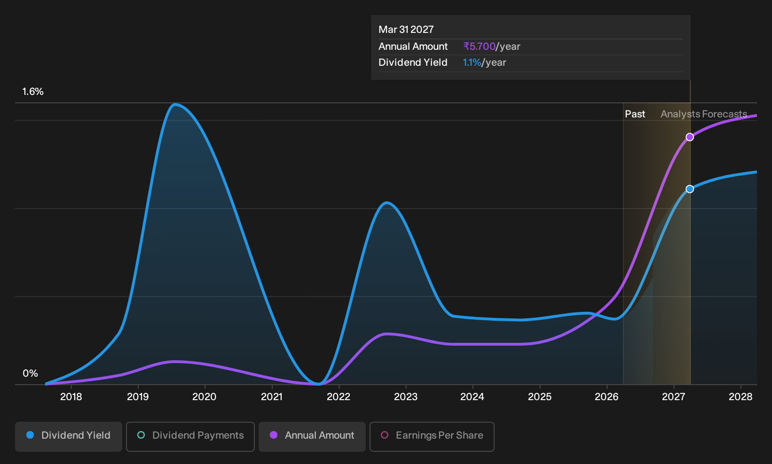
Task: Click the blue Dividend Yield legend dot
Action: tap(30, 435)
